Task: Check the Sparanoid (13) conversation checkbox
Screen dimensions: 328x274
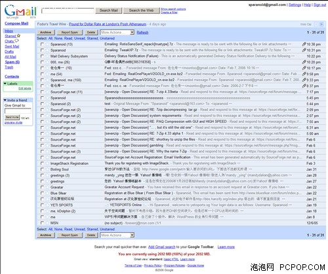Action: coord(42,44)
